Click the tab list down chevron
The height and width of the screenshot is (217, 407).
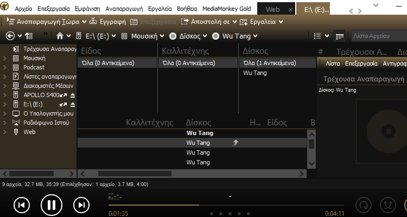(376, 5)
